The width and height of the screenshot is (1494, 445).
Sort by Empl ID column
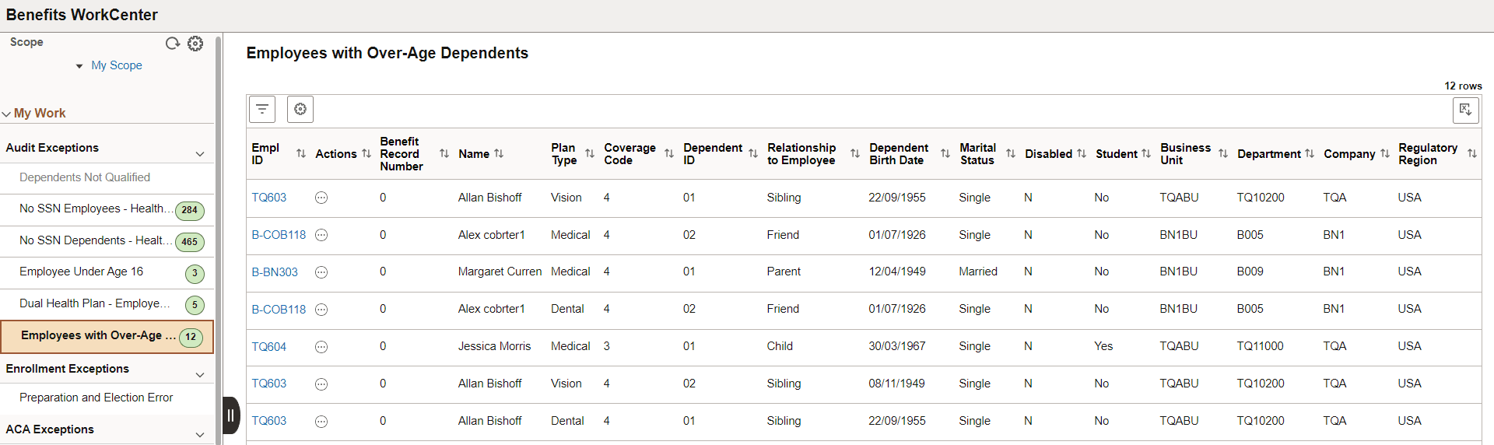point(301,154)
